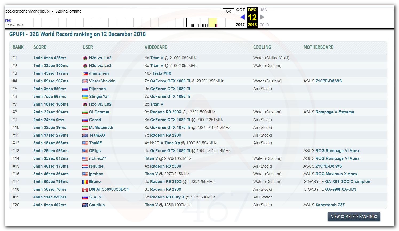
Task: Click the VIDEOCARD column header
Action: 156,47
